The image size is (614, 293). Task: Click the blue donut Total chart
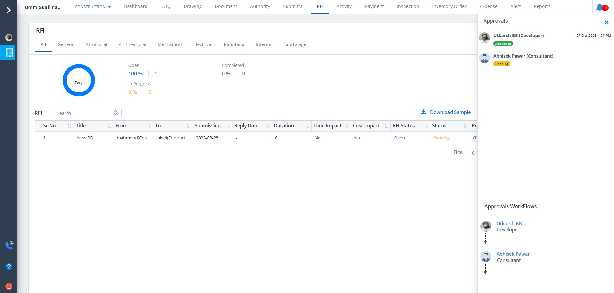point(79,80)
